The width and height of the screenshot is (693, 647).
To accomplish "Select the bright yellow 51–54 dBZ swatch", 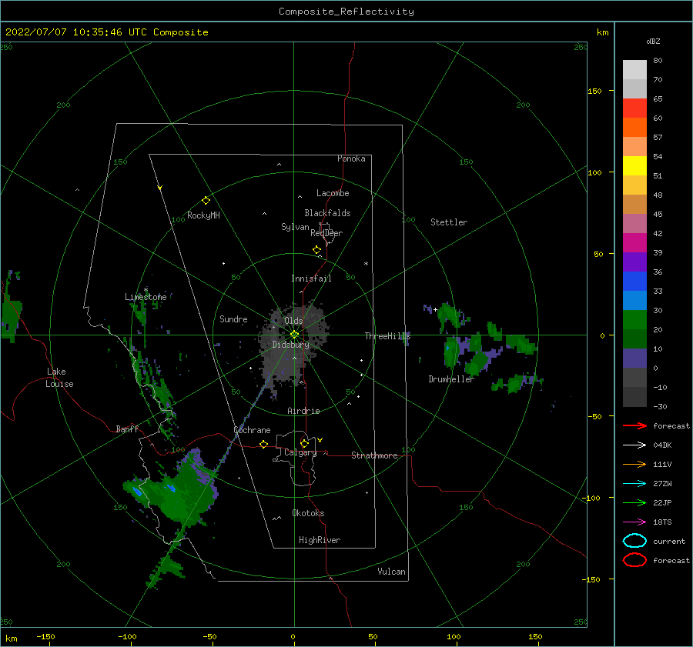I will (x=634, y=165).
